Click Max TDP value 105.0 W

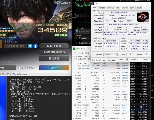pyautogui.click(x=132, y=15)
